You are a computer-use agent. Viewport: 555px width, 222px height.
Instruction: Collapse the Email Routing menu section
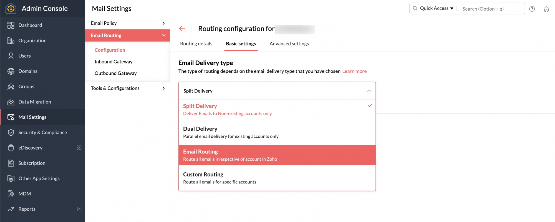[x=163, y=36]
